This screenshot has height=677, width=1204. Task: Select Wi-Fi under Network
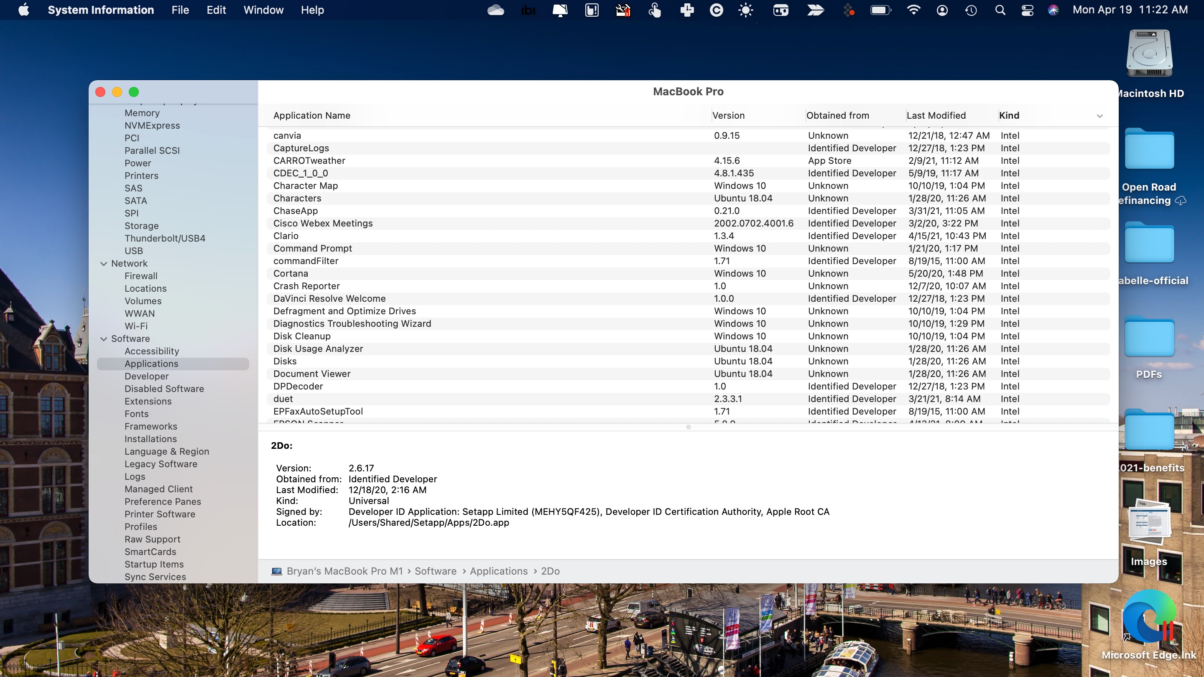tap(135, 326)
